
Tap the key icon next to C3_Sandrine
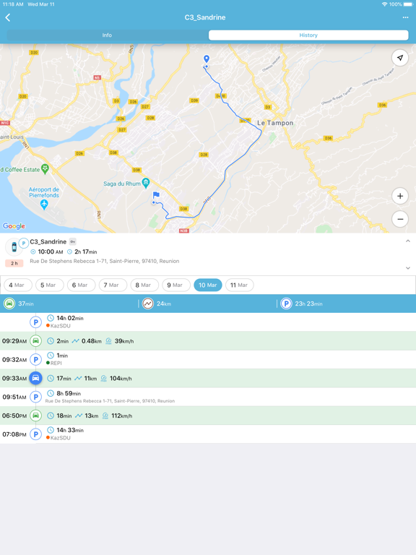coord(72,242)
